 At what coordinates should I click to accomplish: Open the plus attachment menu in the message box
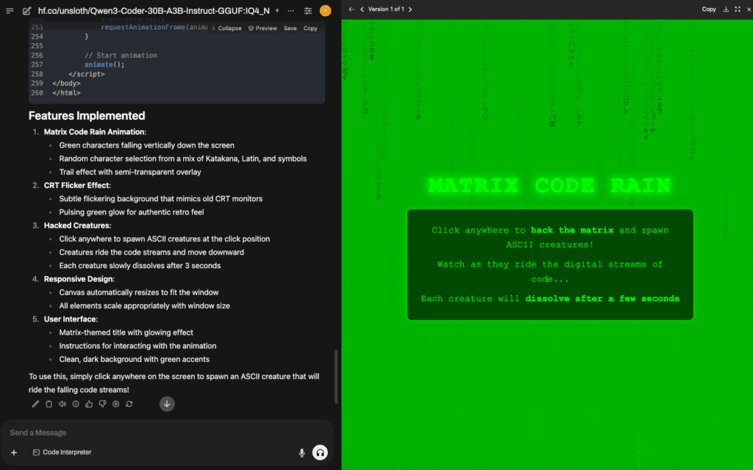[x=14, y=452]
